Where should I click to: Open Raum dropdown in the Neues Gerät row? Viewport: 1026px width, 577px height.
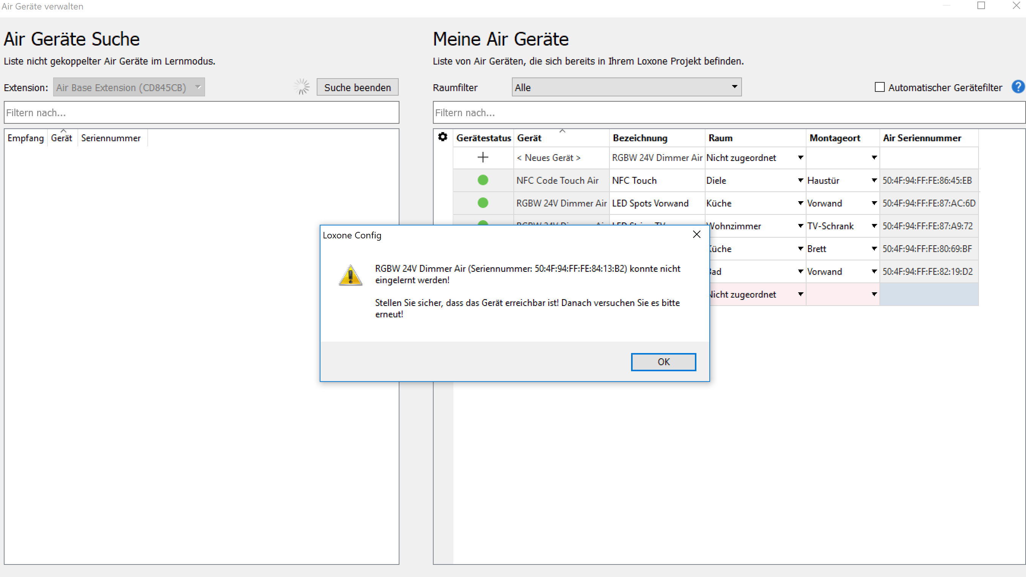[800, 158]
